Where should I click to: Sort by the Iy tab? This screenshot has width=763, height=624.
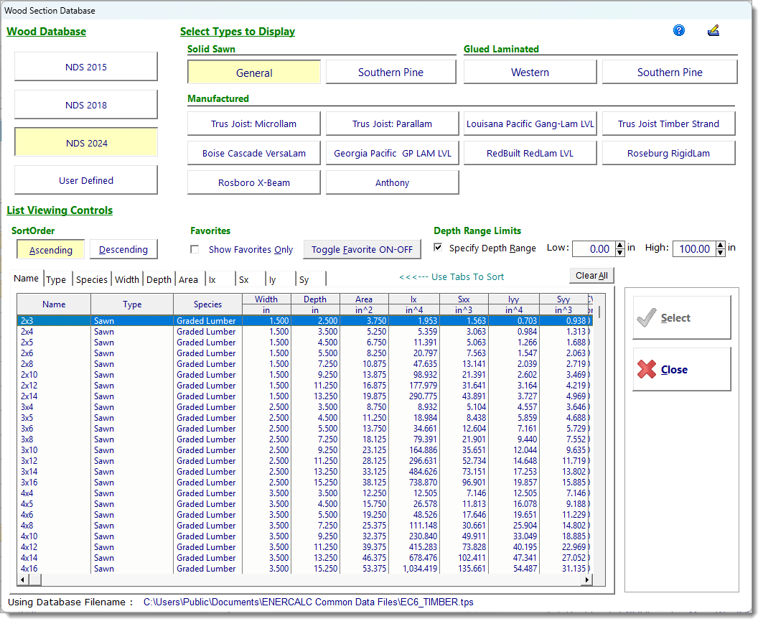(280, 279)
